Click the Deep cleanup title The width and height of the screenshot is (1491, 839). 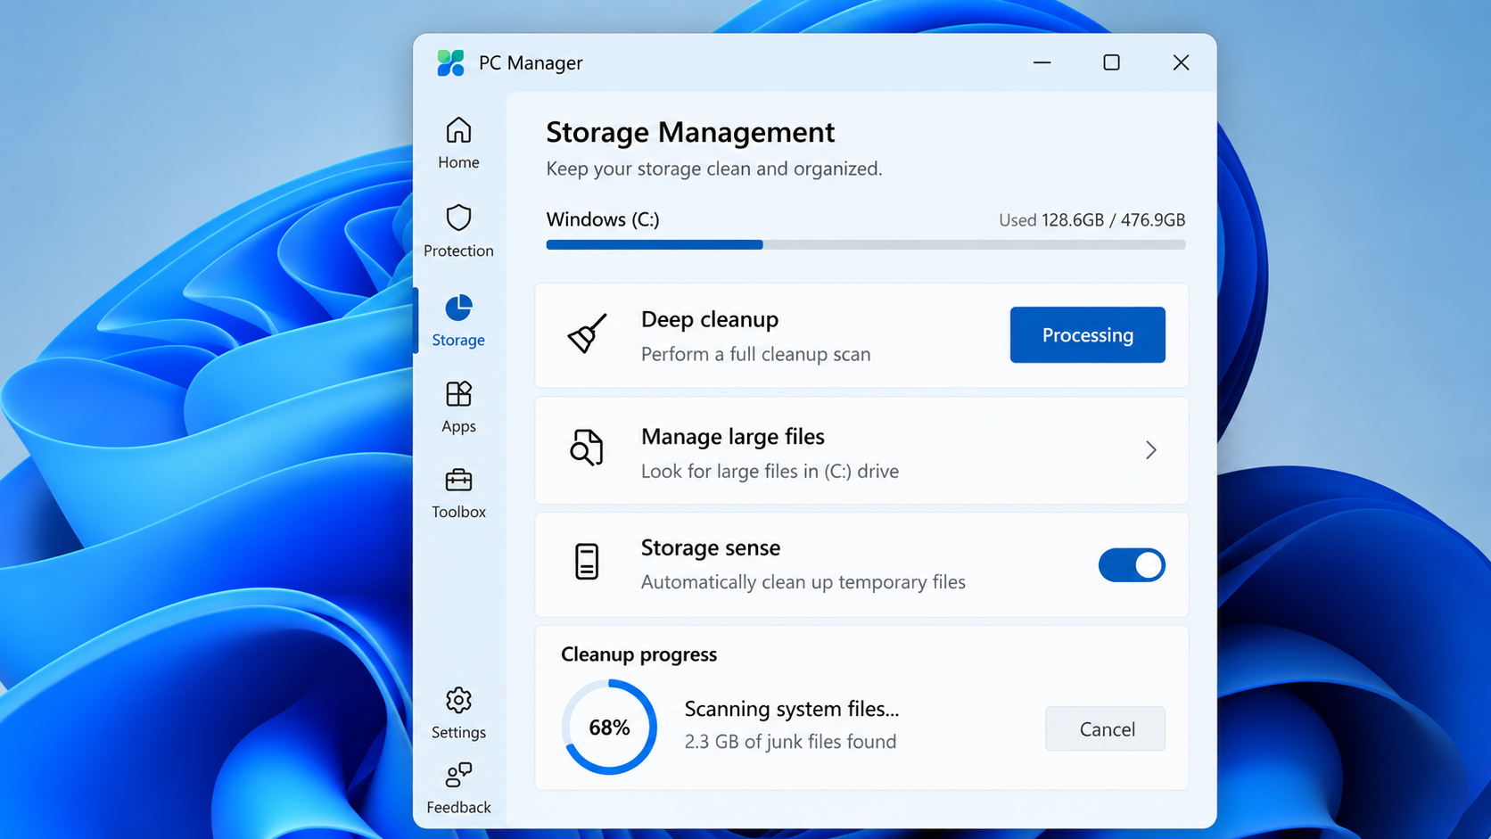[710, 319]
